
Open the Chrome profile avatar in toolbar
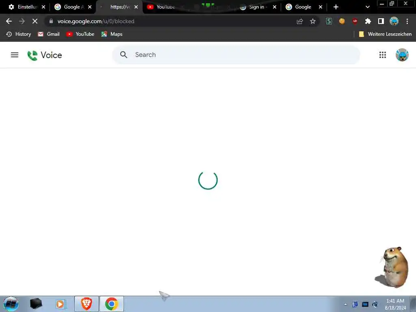[x=394, y=21]
